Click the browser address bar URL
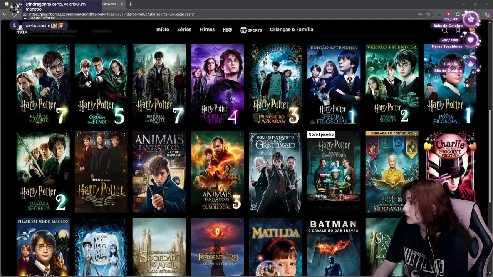493x277 pixels. 112,14
